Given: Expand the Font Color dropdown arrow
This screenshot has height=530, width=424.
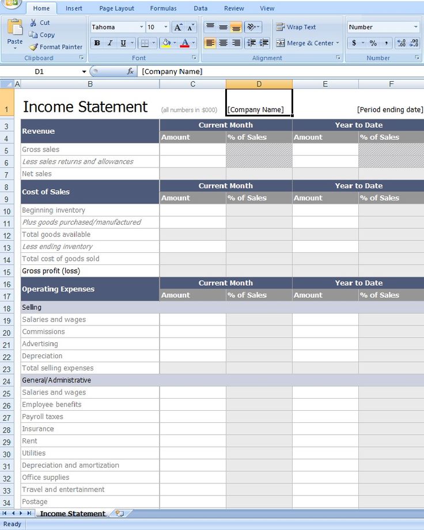Looking at the screenshot, I should 194,43.
